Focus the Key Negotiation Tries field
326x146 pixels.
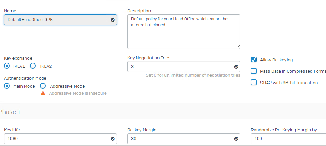click(184, 67)
